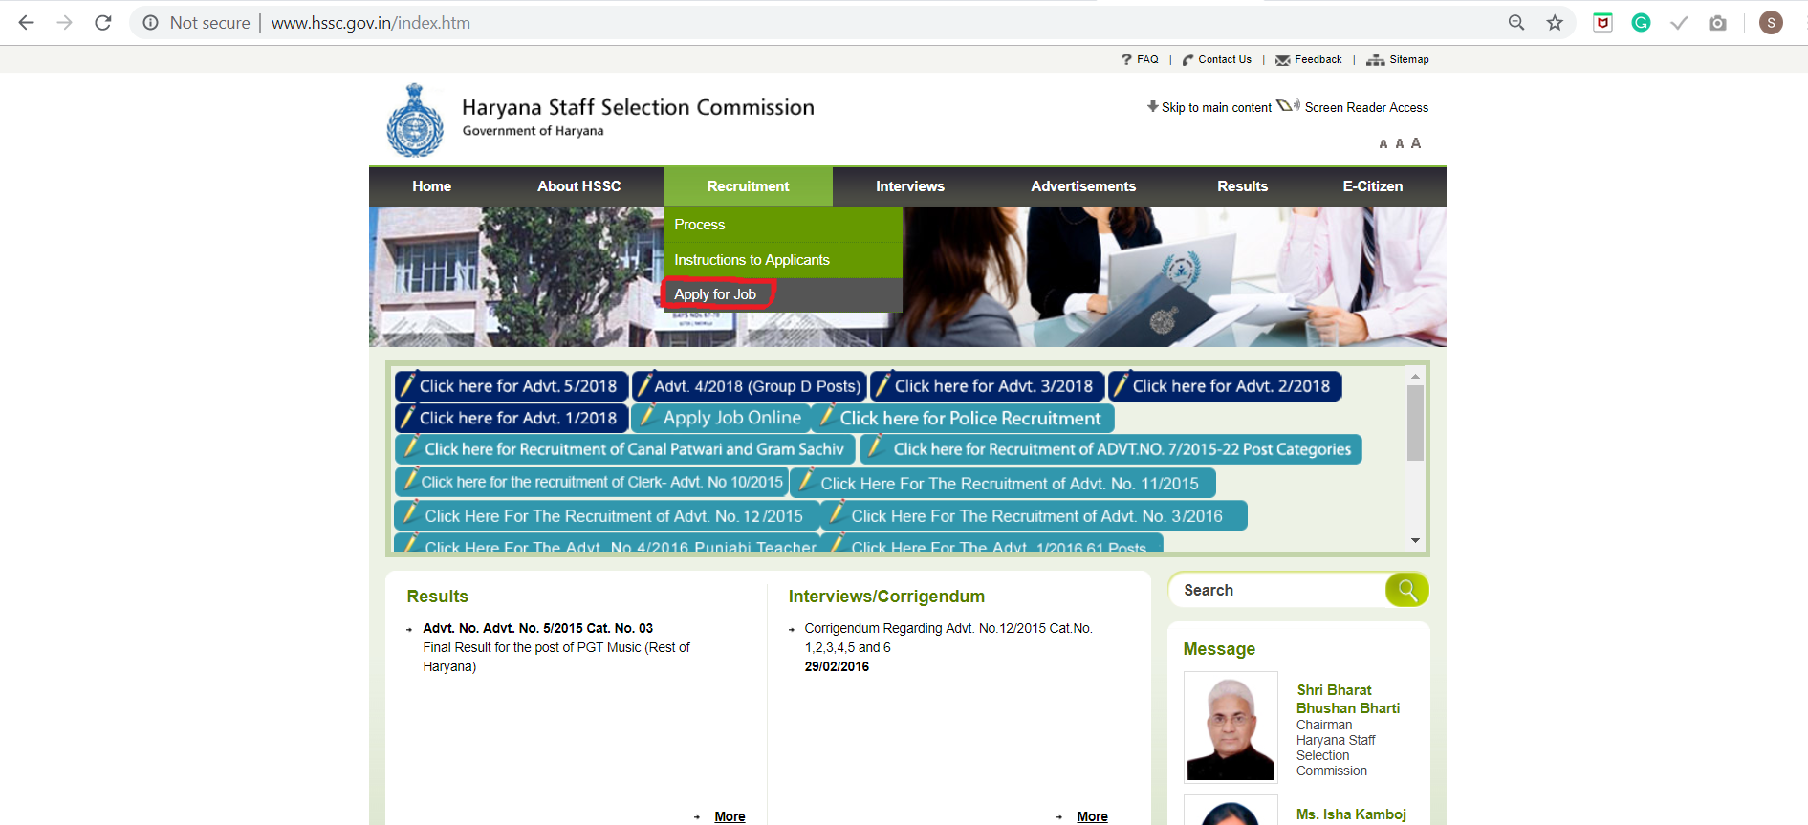Select Process from Recruitment submenu
Image resolution: width=1808 pixels, height=825 pixels.
click(x=782, y=225)
